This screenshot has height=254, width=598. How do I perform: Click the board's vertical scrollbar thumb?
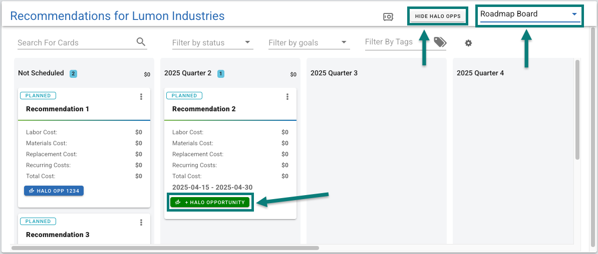tap(577, 109)
